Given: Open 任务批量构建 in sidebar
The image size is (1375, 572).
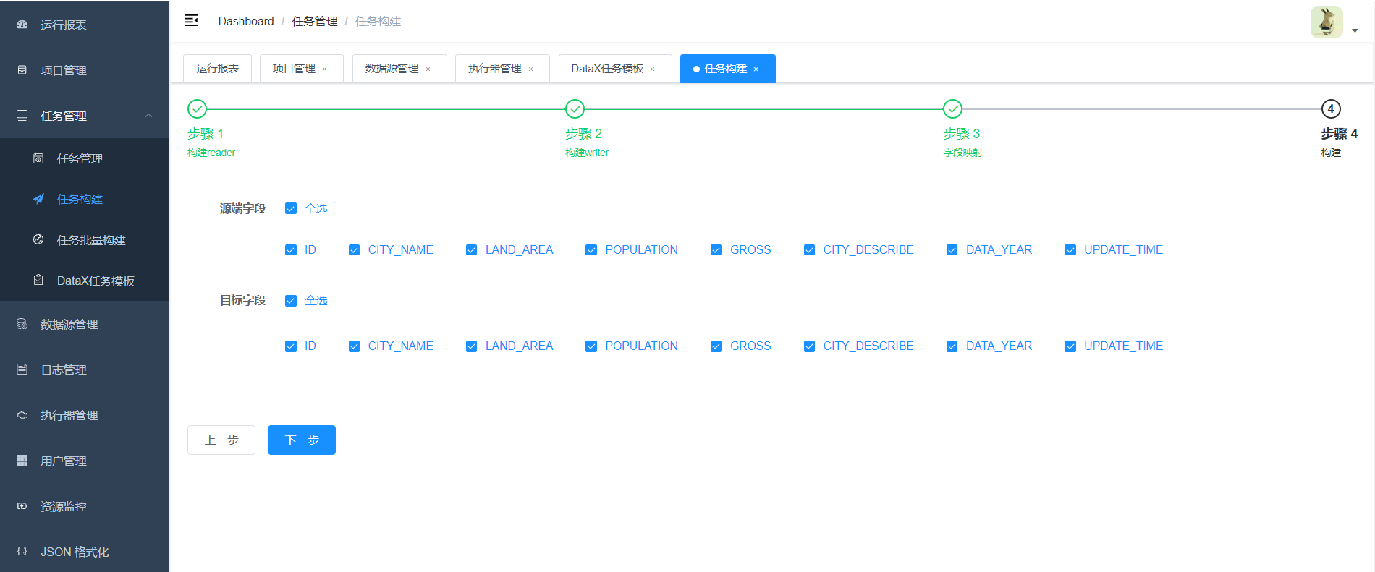Looking at the screenshot, I should click(85, 240).
